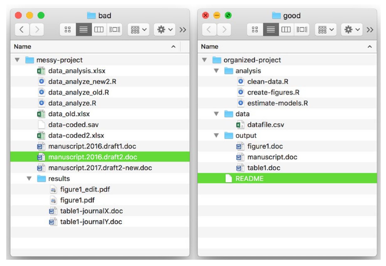Select column view in bad window toolbar
This screenshot has width=386, height=266.
99,30
